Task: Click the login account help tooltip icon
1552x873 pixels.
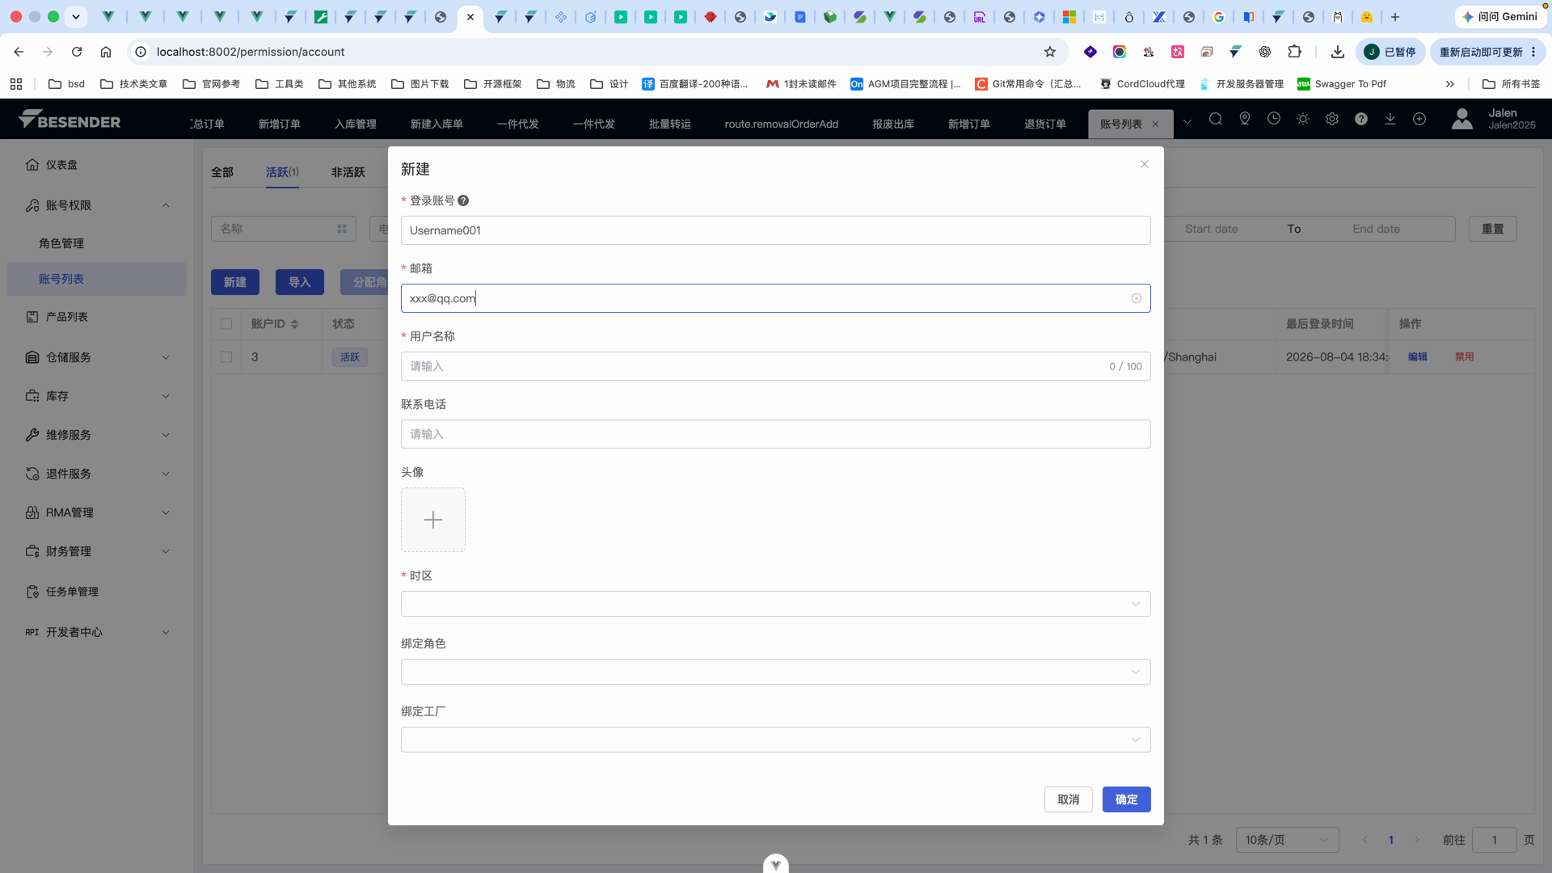Action: [x=463, y=200]
